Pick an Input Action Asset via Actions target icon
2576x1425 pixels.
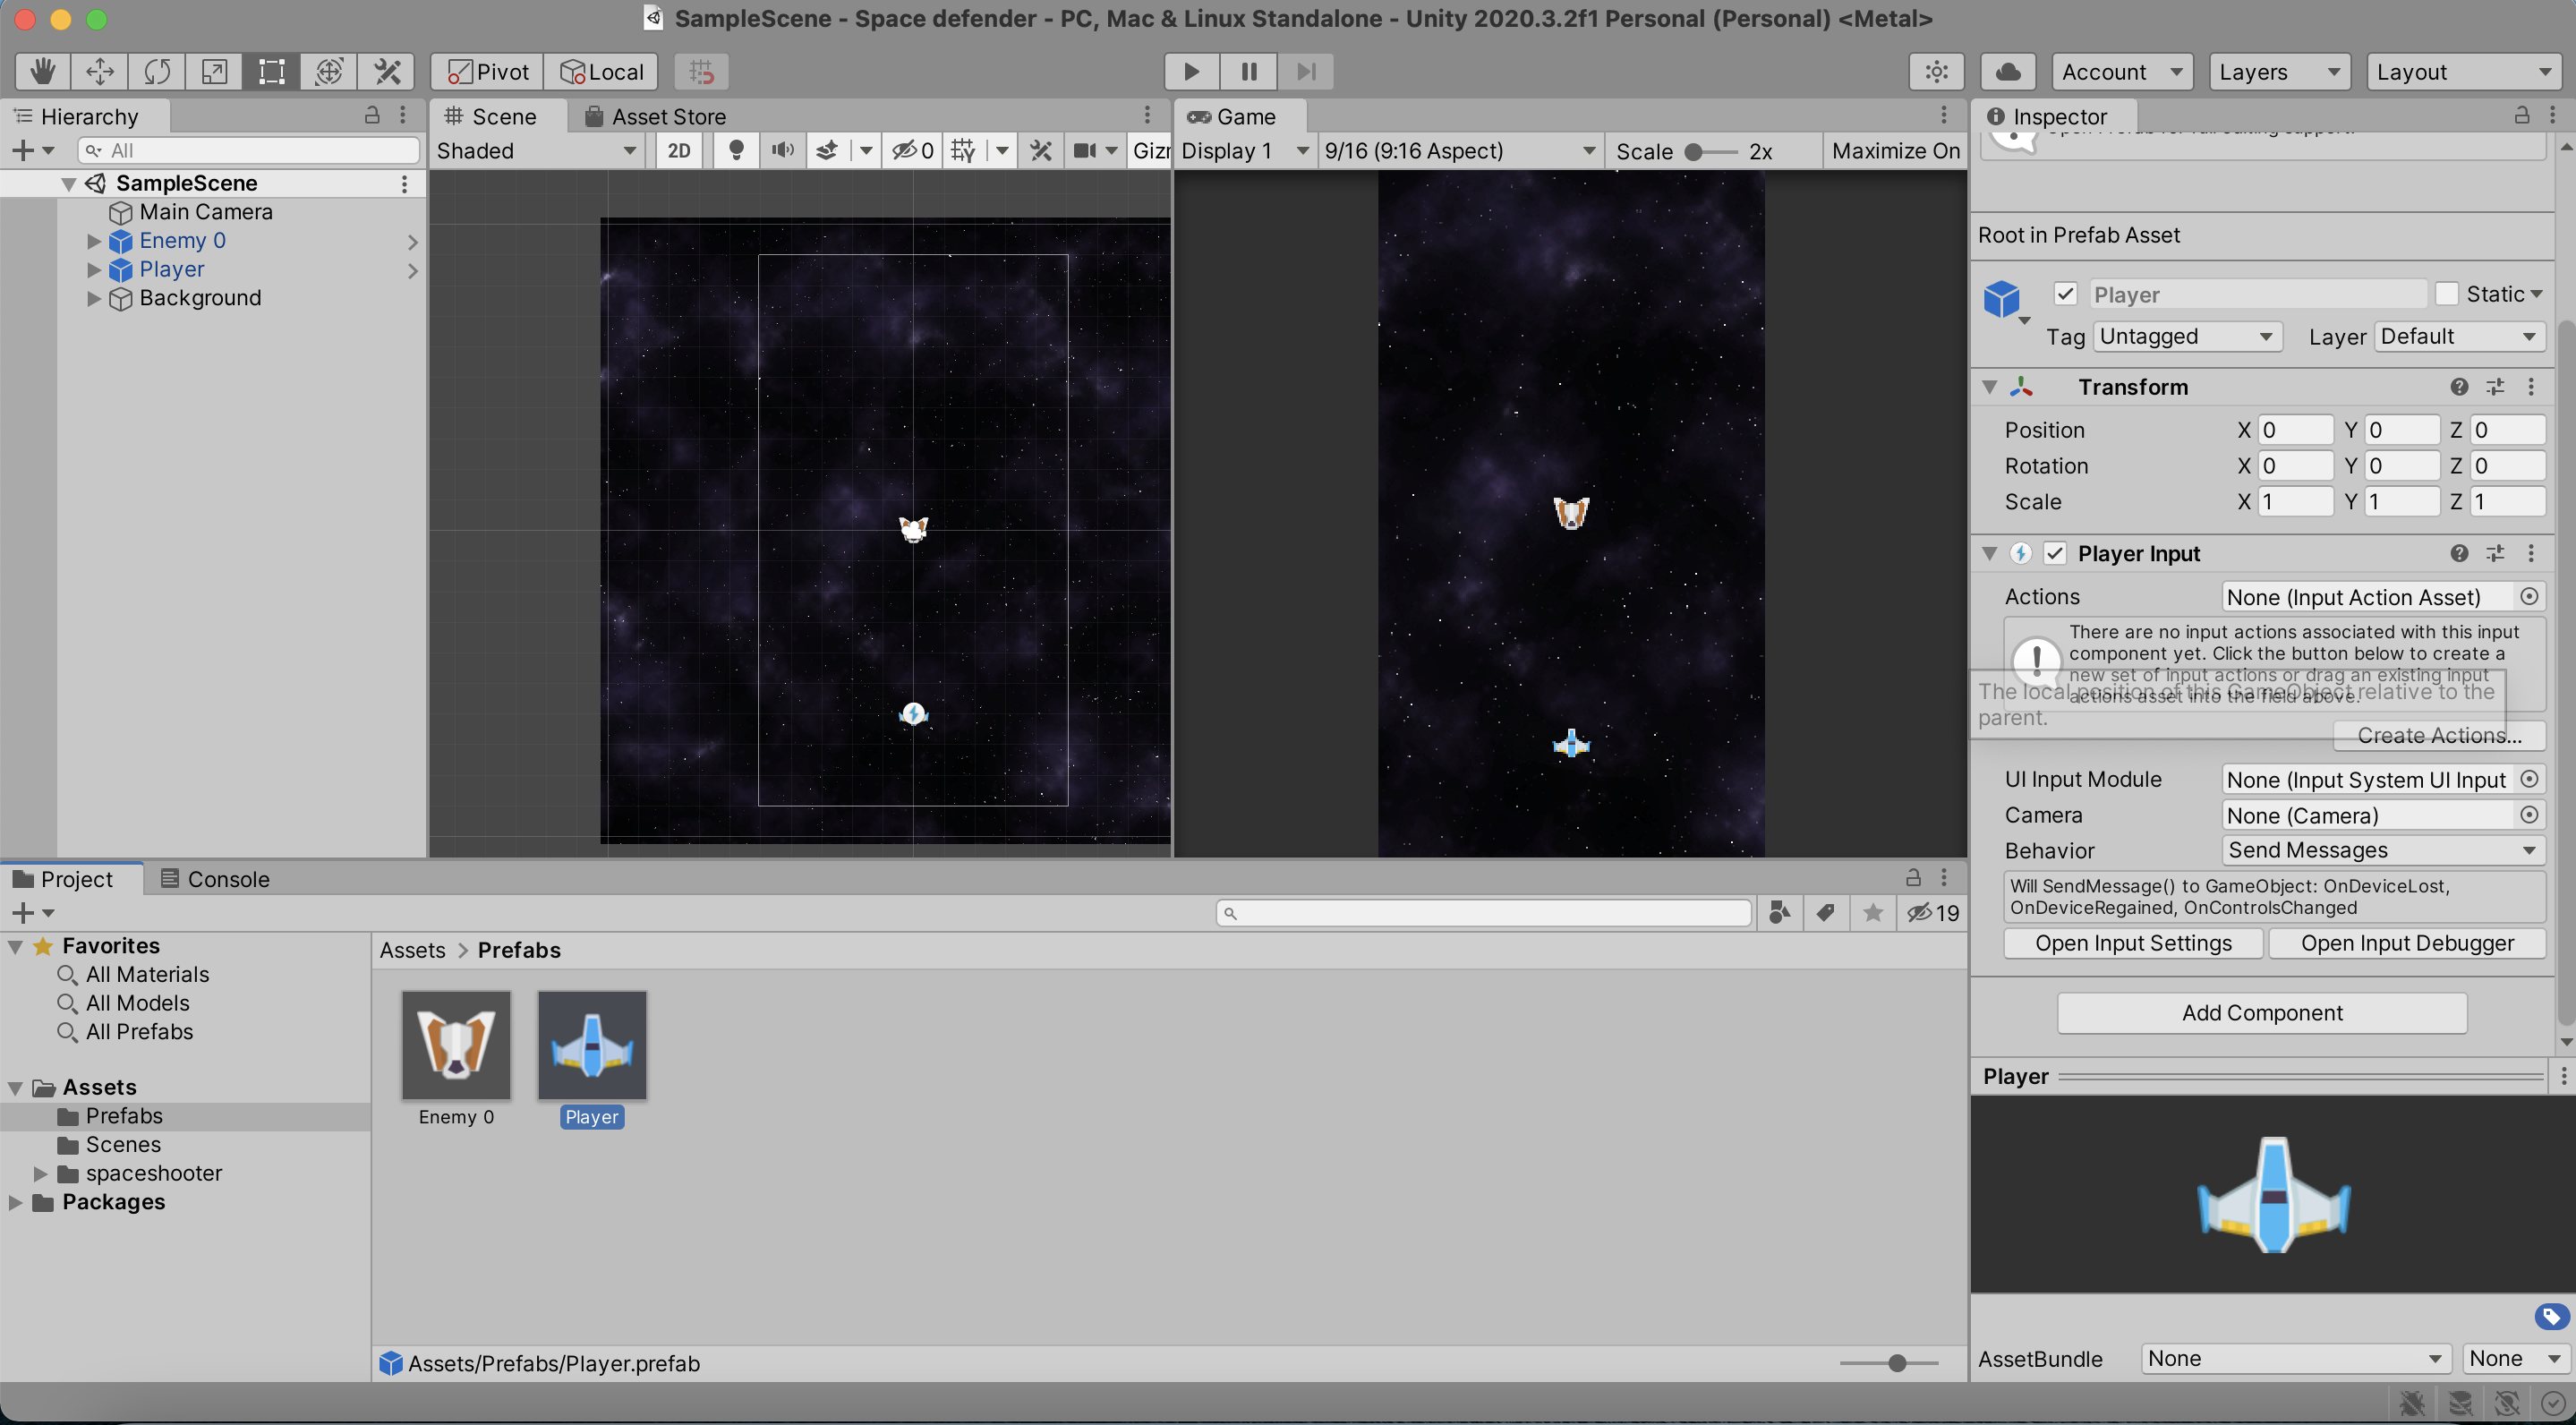2529,596
